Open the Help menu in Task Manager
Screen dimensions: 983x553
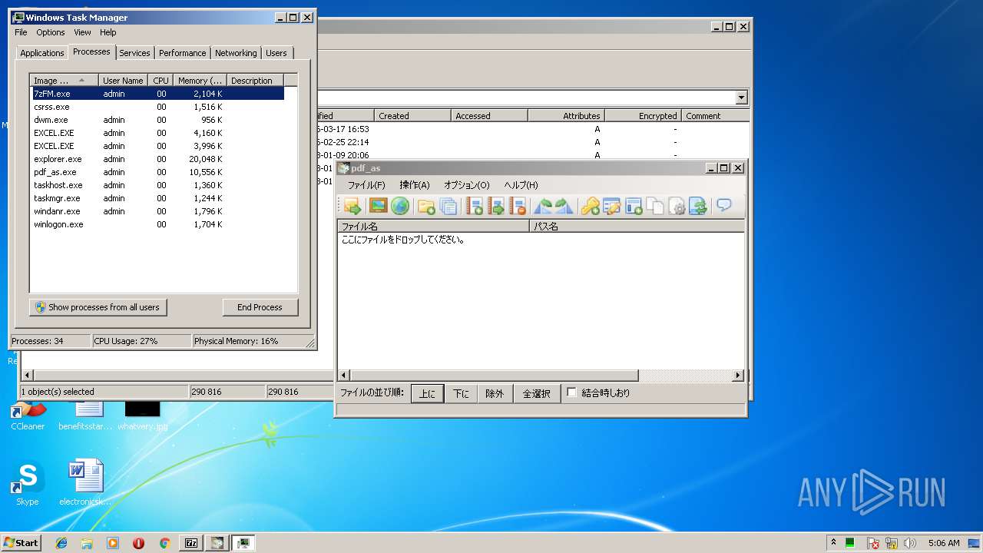point(108,32)
